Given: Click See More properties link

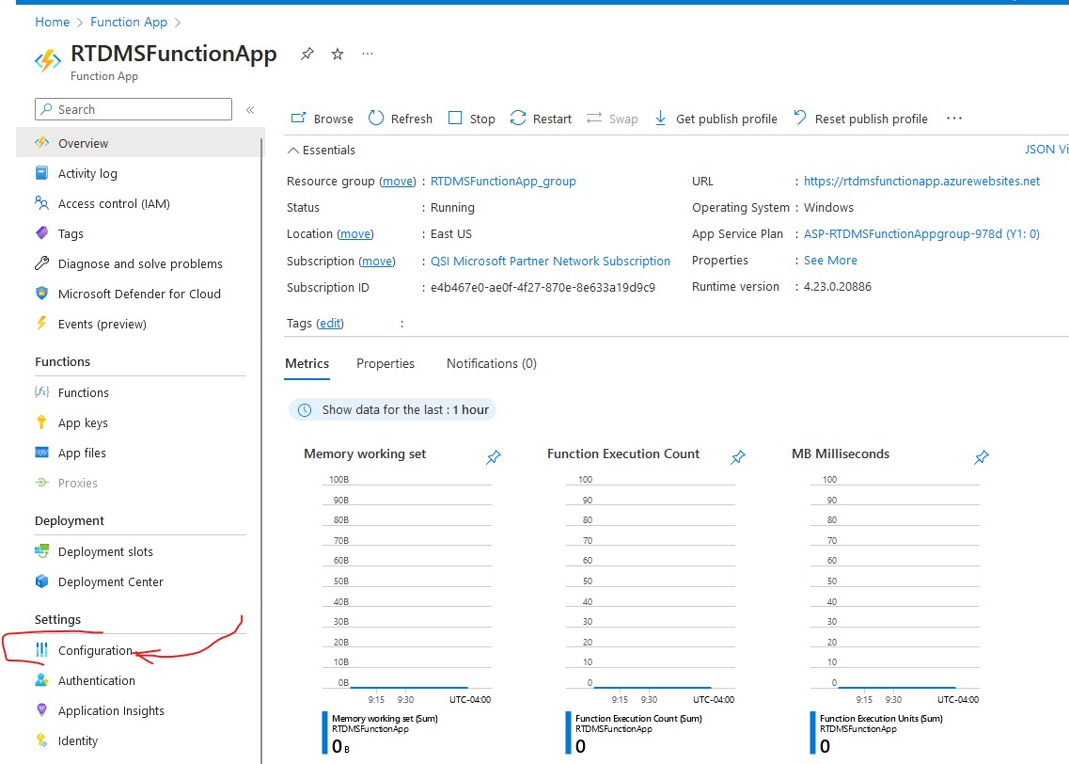Looking at the screenshot, I should [830, 260].
